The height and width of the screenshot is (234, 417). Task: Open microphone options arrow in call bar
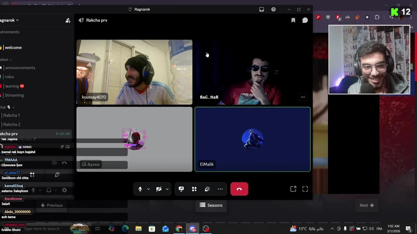tap(149, 189)
